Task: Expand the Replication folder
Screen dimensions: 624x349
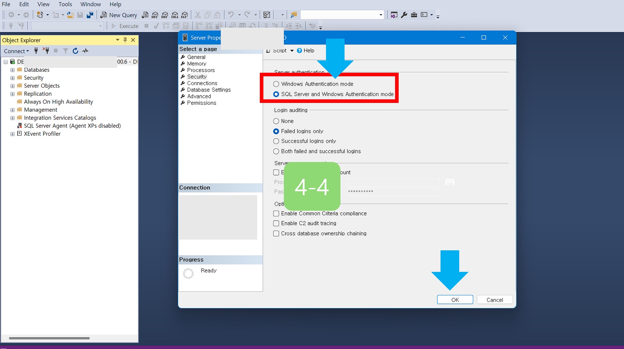Action: coord(12,94)
